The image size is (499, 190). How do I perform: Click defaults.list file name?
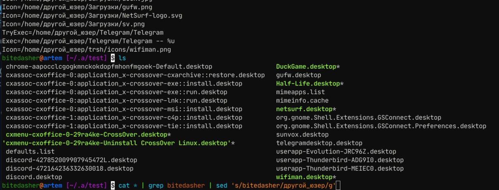click(30, 152)
